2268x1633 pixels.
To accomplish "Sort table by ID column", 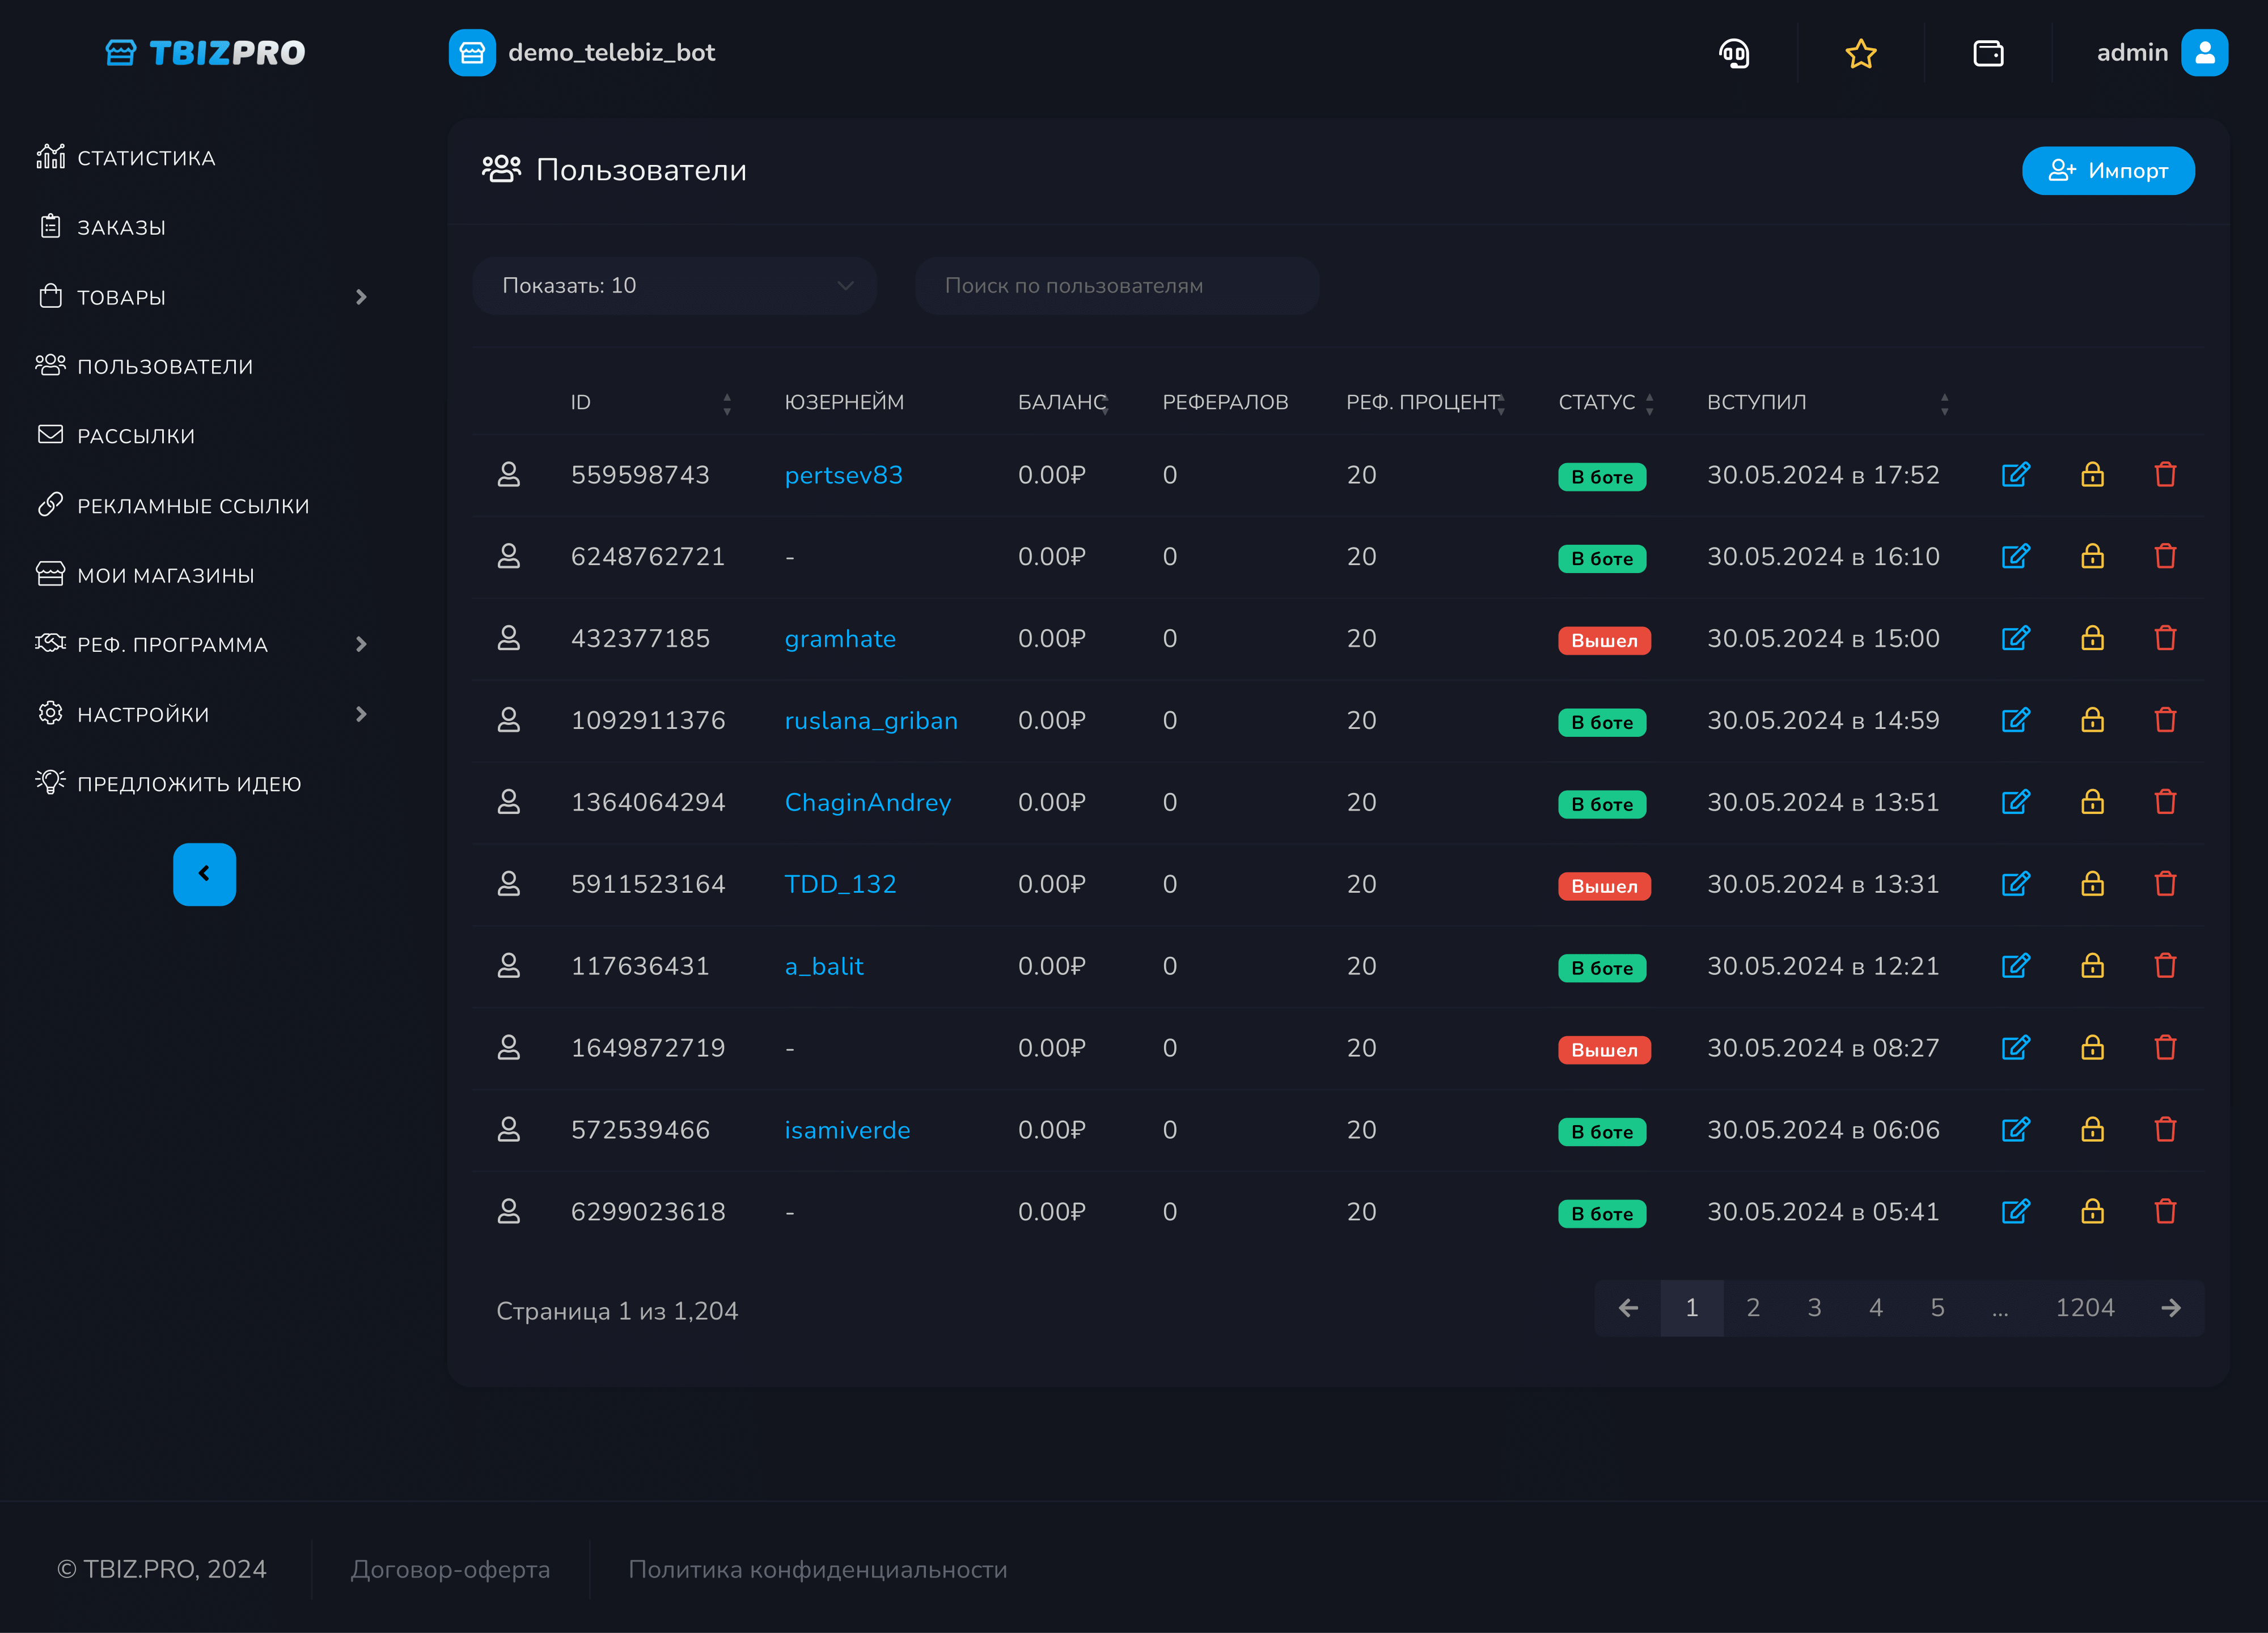I will pos(727,403).
